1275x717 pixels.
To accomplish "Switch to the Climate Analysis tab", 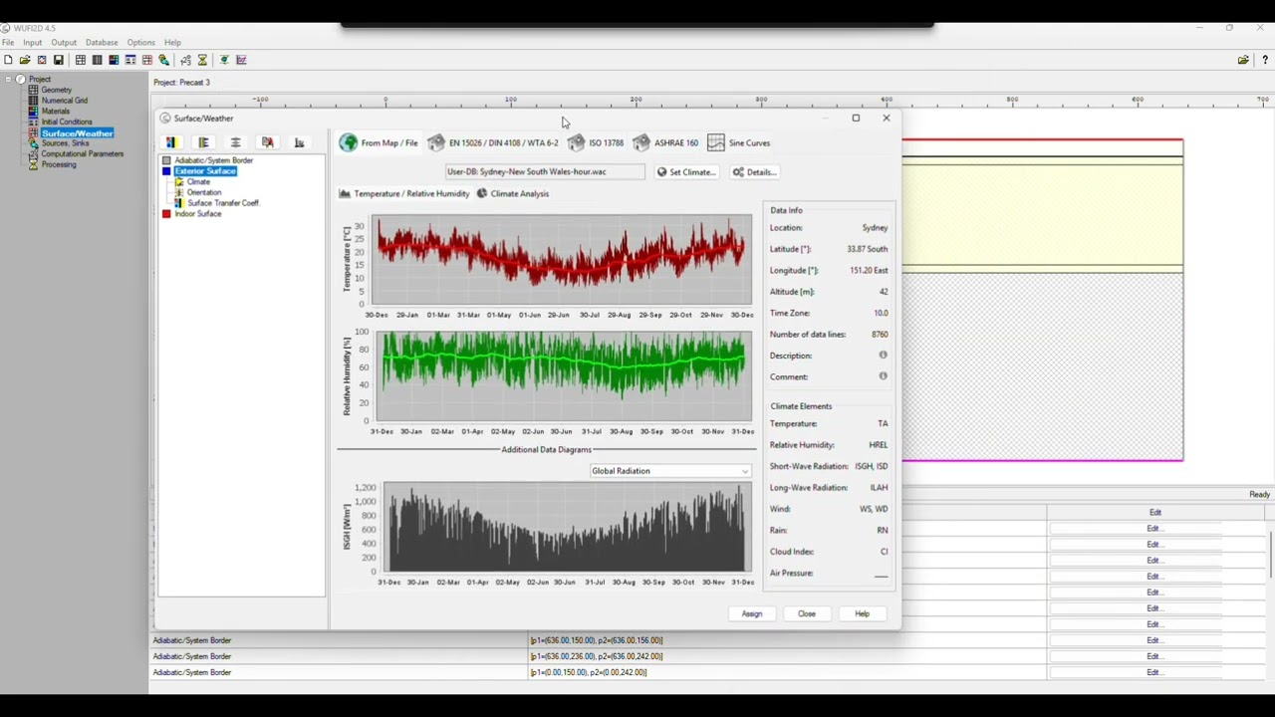I will (x=513, y=193).
